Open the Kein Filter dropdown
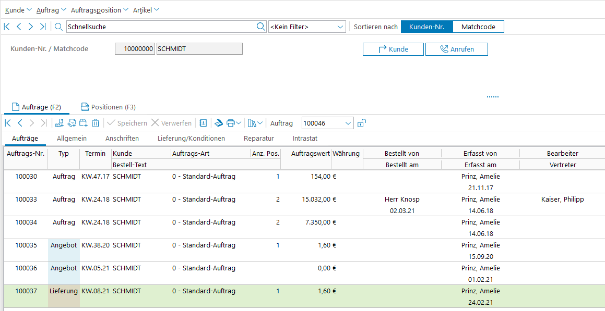This screenshot has width=605, height=311. tap(307, 27)
